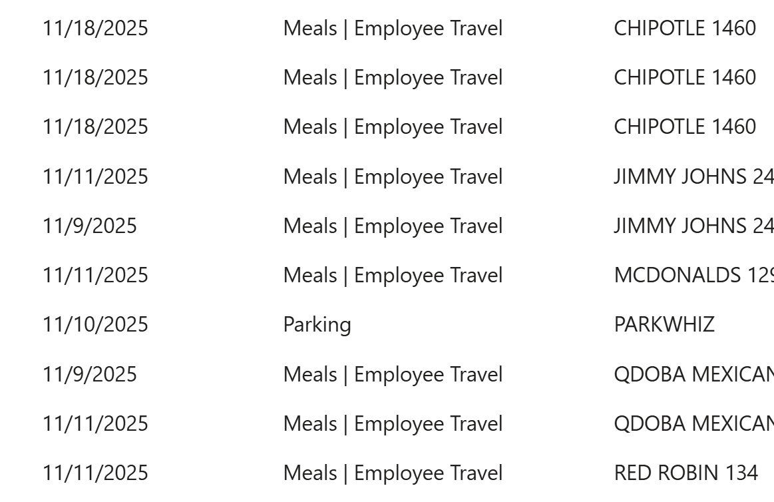Click the MCDONALDS merchant cell
Screen dimensions: 774x502
point(693,275)
